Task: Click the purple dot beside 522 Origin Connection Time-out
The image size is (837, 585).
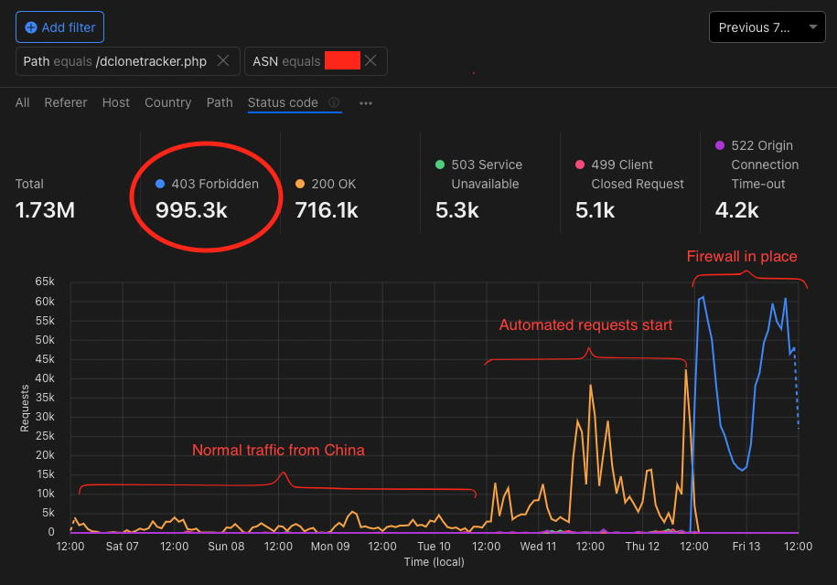Action: (x=719, y=145)
